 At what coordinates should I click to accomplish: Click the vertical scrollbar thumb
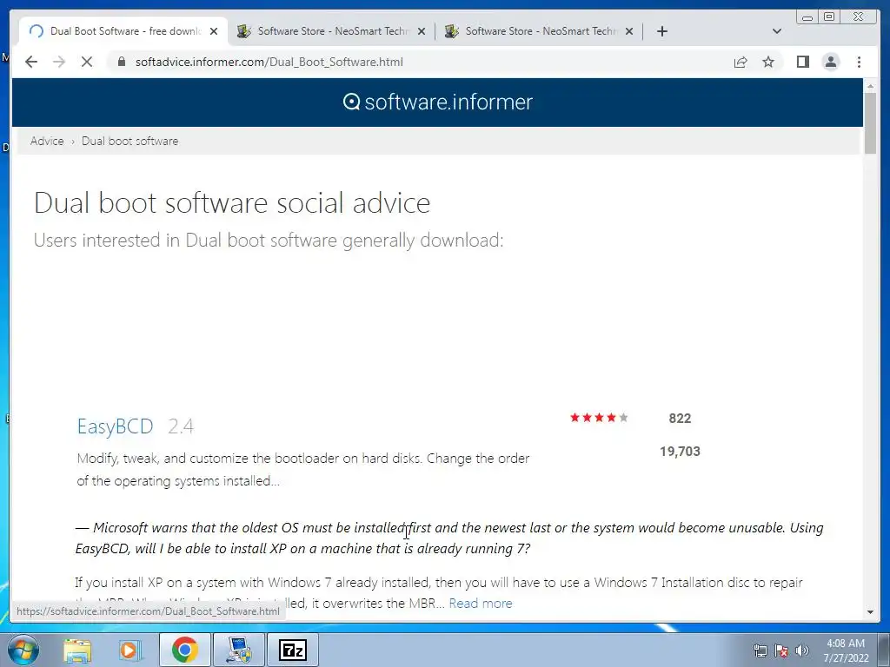pyautogui.click(x=870, y=123)
